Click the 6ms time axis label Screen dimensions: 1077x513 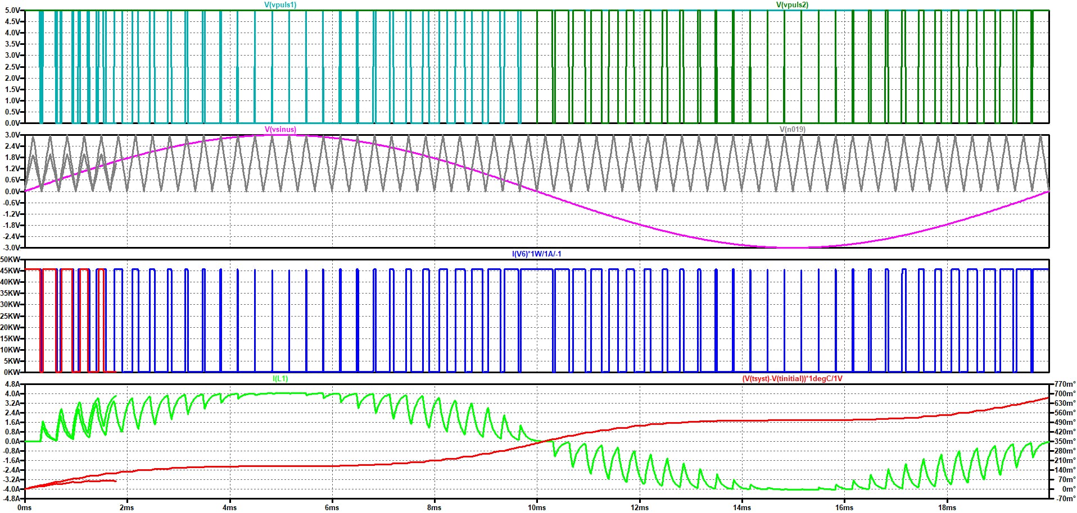(332, 507)
